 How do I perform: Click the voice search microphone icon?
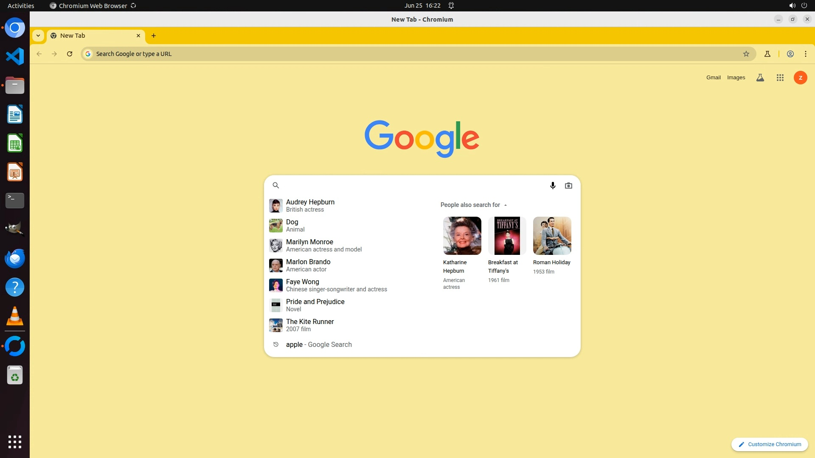pos(553,185)
